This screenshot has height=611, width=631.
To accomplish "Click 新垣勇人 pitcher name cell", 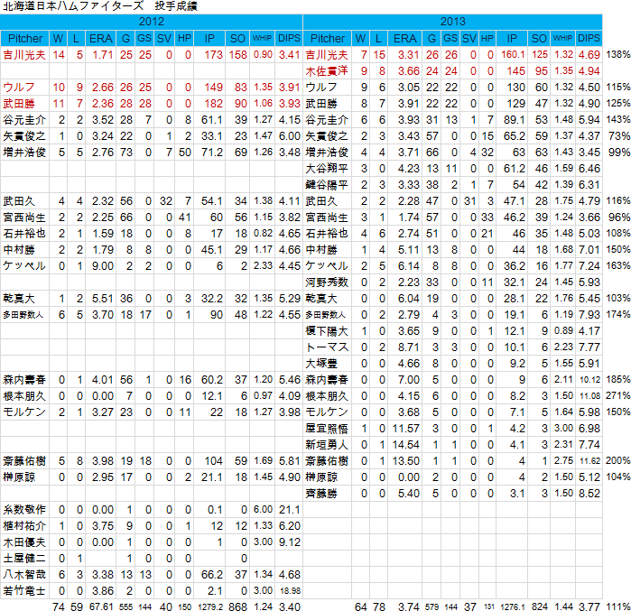I will pos(327,445).
